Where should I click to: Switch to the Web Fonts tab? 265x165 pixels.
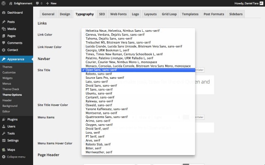[x=118, y=14]
